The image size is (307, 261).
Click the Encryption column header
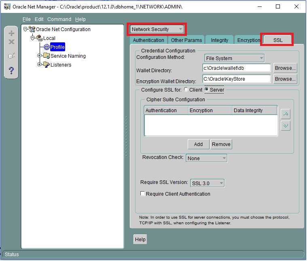pos(210,110)
